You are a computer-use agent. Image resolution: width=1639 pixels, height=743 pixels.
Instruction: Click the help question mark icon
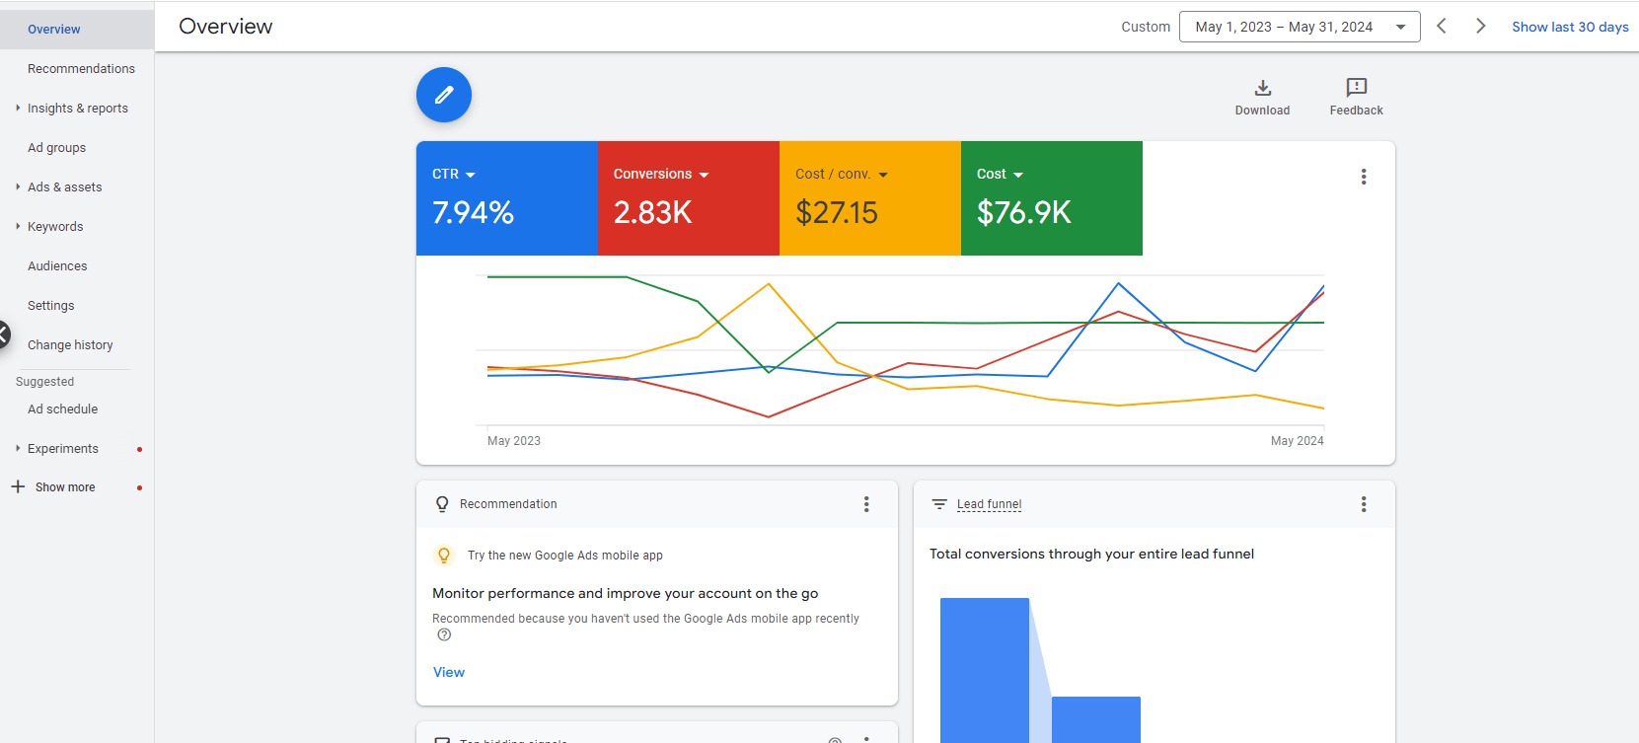pyautogui.click(x=444, y=634)
